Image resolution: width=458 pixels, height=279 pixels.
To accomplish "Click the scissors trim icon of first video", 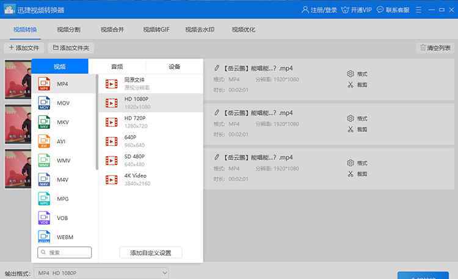I will click(x=351, y=85).
